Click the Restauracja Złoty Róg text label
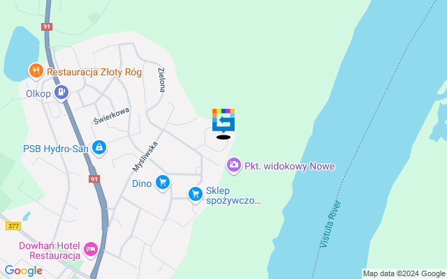The width and height of the screenshot is (447, 279). point(94,73)
